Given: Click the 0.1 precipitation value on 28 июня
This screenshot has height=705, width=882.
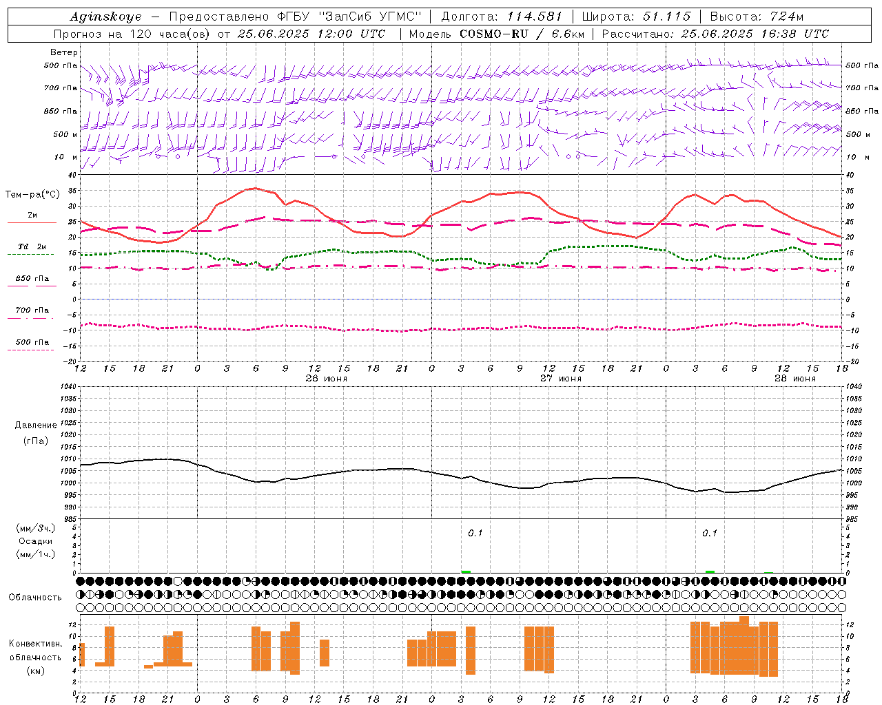Looking at the screenshot, I should pos(710,533).
